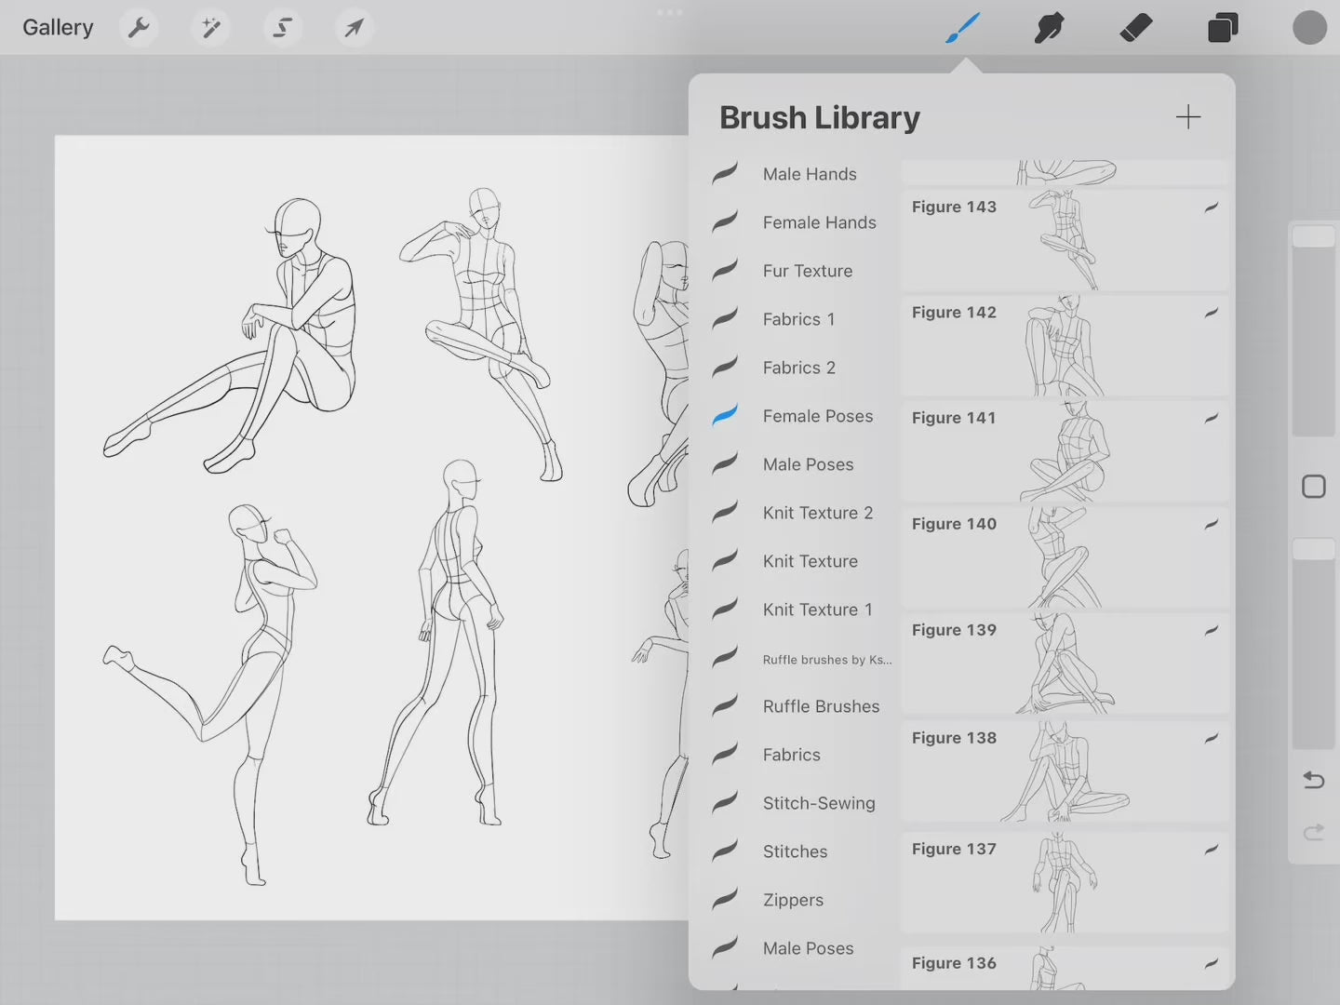Open the active color swatch

[1309, 27]
